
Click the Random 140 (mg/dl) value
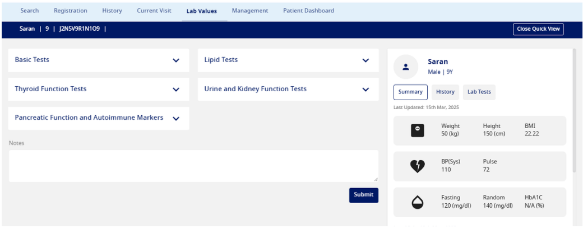point(498,202)
